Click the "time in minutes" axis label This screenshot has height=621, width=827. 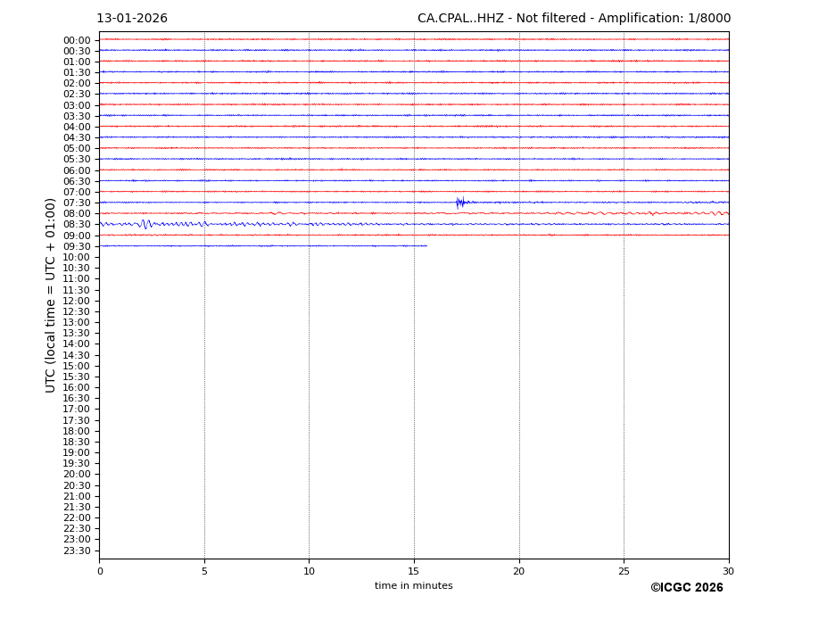click(413, 586)
